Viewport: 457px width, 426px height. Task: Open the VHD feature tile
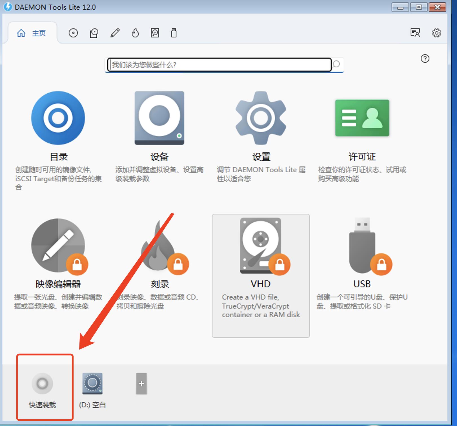(x=261, y=276)
